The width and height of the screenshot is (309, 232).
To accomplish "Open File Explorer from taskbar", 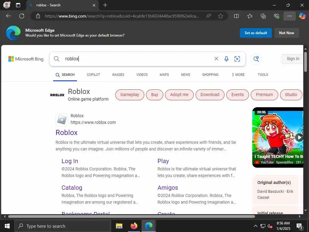I will pos(119,226).
